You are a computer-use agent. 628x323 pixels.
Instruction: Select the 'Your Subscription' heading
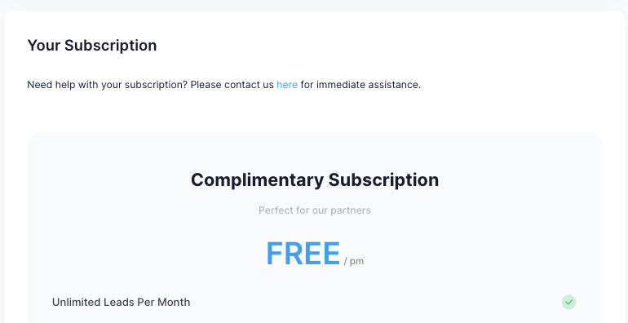tap(91, 46)
